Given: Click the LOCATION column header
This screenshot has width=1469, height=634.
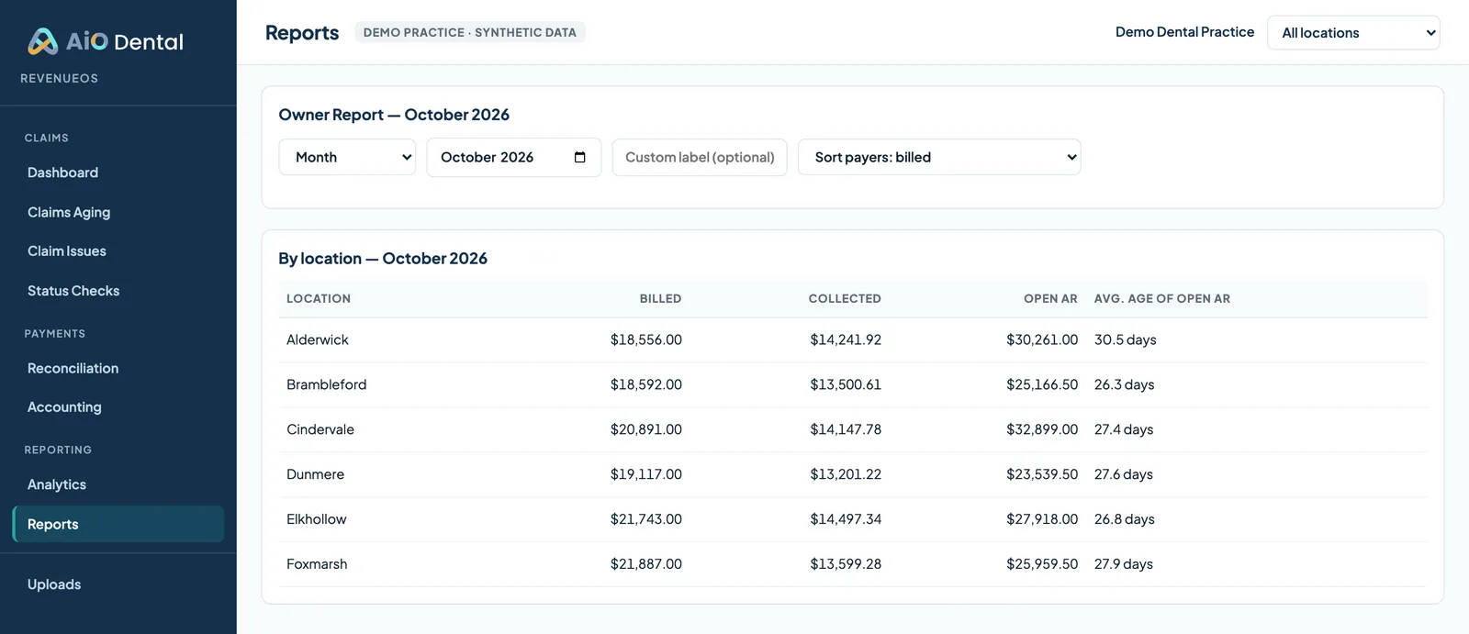Looking at the screenshot, I should click(319, 299).
